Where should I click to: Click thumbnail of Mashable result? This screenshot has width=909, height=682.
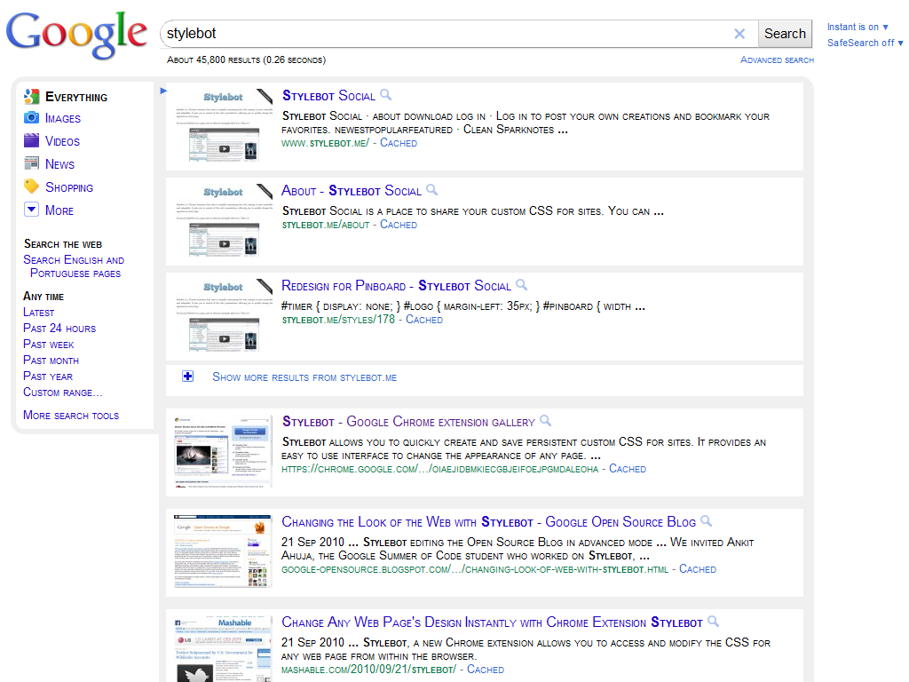[x=224, y=649]
